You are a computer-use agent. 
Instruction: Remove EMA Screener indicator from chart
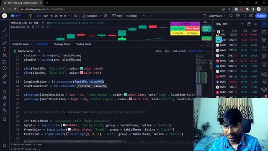point(43,27)
